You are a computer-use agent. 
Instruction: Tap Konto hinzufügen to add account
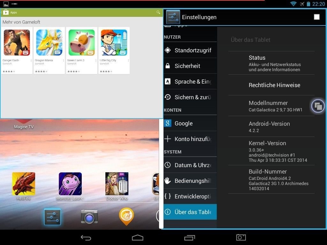[x=190, y=139]
